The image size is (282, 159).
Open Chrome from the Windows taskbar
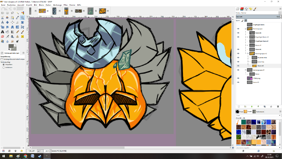click(25, 156)
